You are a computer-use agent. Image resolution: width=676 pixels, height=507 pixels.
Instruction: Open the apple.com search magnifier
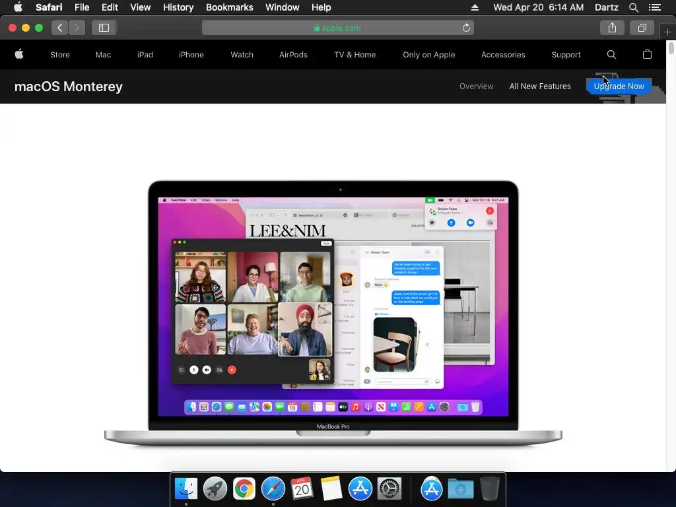(611, 55)
